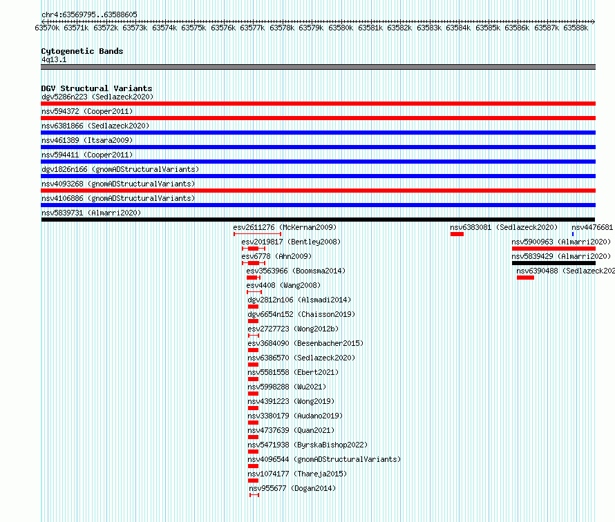The image size is (615, 522).
Task: Click the esv2611276 thin red interval glyph
Action: tap(257, 234)
